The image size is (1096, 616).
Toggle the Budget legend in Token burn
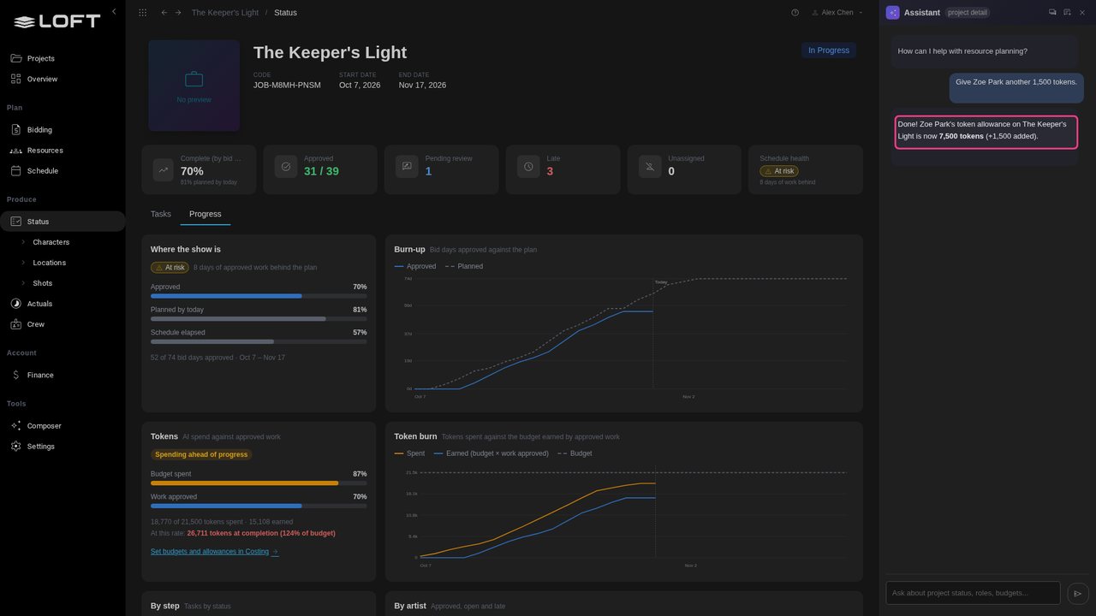575,453
